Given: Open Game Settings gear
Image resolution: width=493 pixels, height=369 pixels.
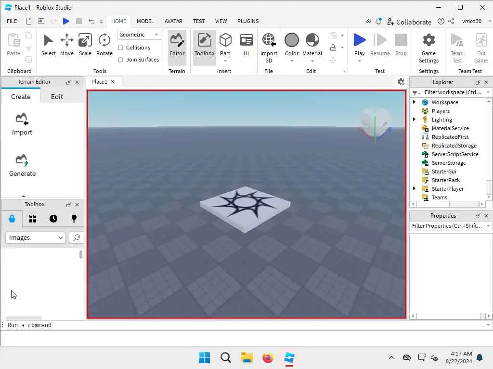Looking at the screenshot, I should point(428,48).
